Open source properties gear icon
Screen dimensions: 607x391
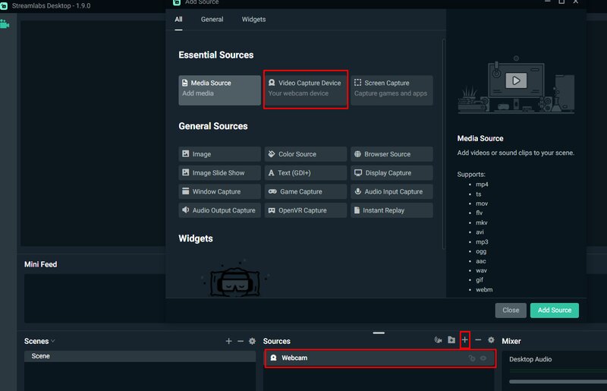coord(491,340)
